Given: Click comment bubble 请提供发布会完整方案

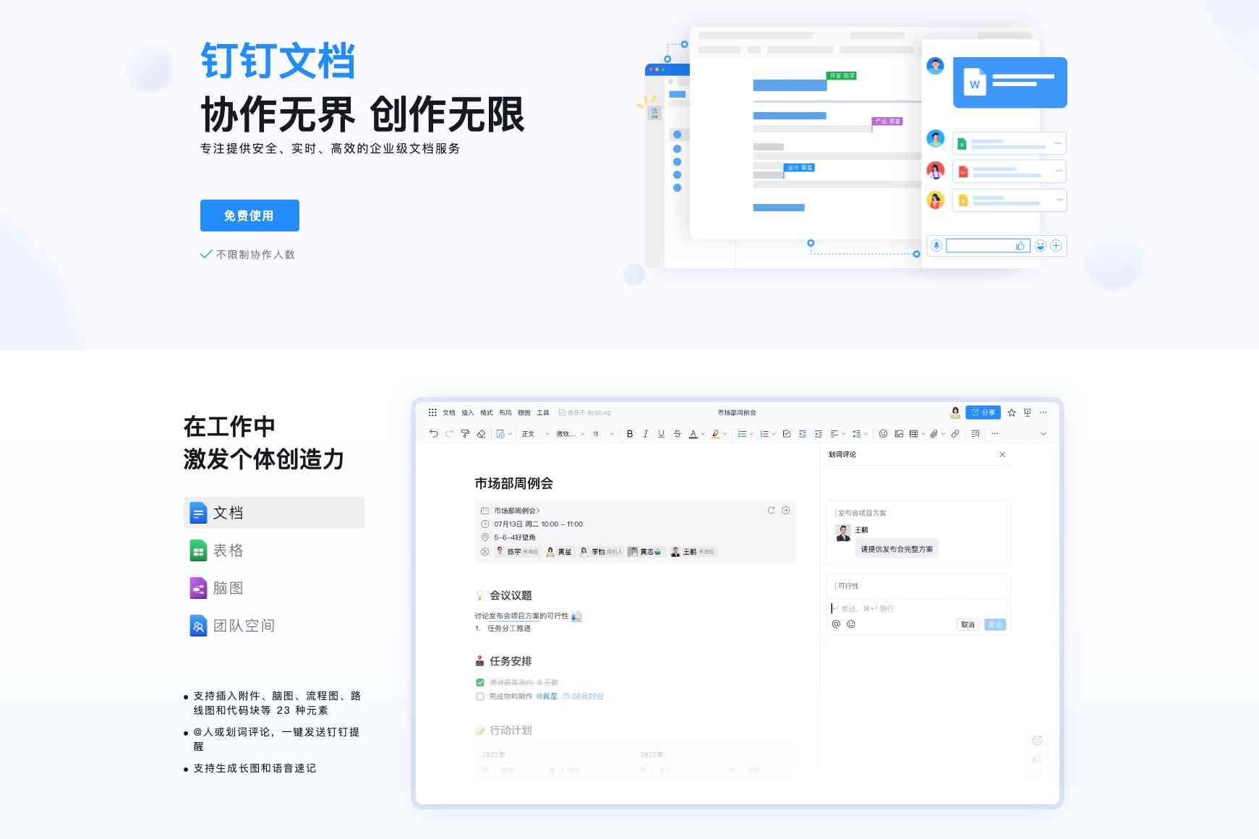Looking at the screenshot, I should point(897,549).
